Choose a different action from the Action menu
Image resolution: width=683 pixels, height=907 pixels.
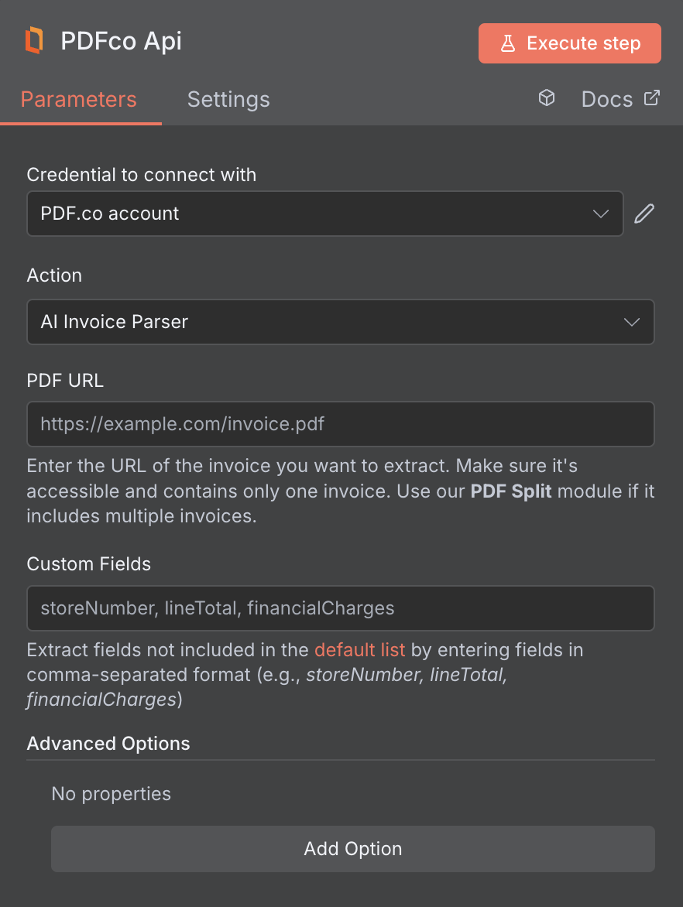click(x=341, y=322)
